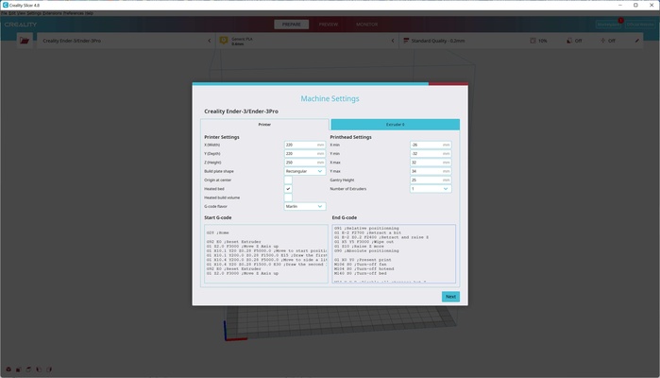
Task: Click inside the End G-code text area
Action: [x=394, y=253]
